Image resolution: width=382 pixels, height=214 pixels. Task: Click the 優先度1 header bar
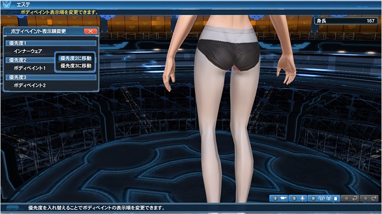(x=51, y=43)
